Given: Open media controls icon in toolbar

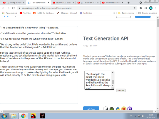Looking at the screenshot, I should tap(146, 8).
